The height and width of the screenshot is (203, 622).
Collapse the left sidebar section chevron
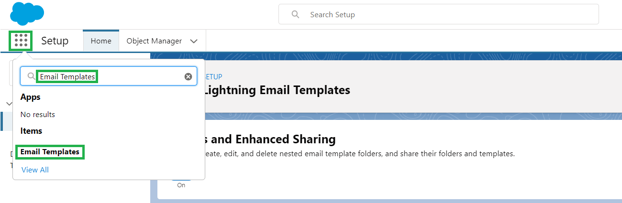pyautogui.click(x=8, y=104)
